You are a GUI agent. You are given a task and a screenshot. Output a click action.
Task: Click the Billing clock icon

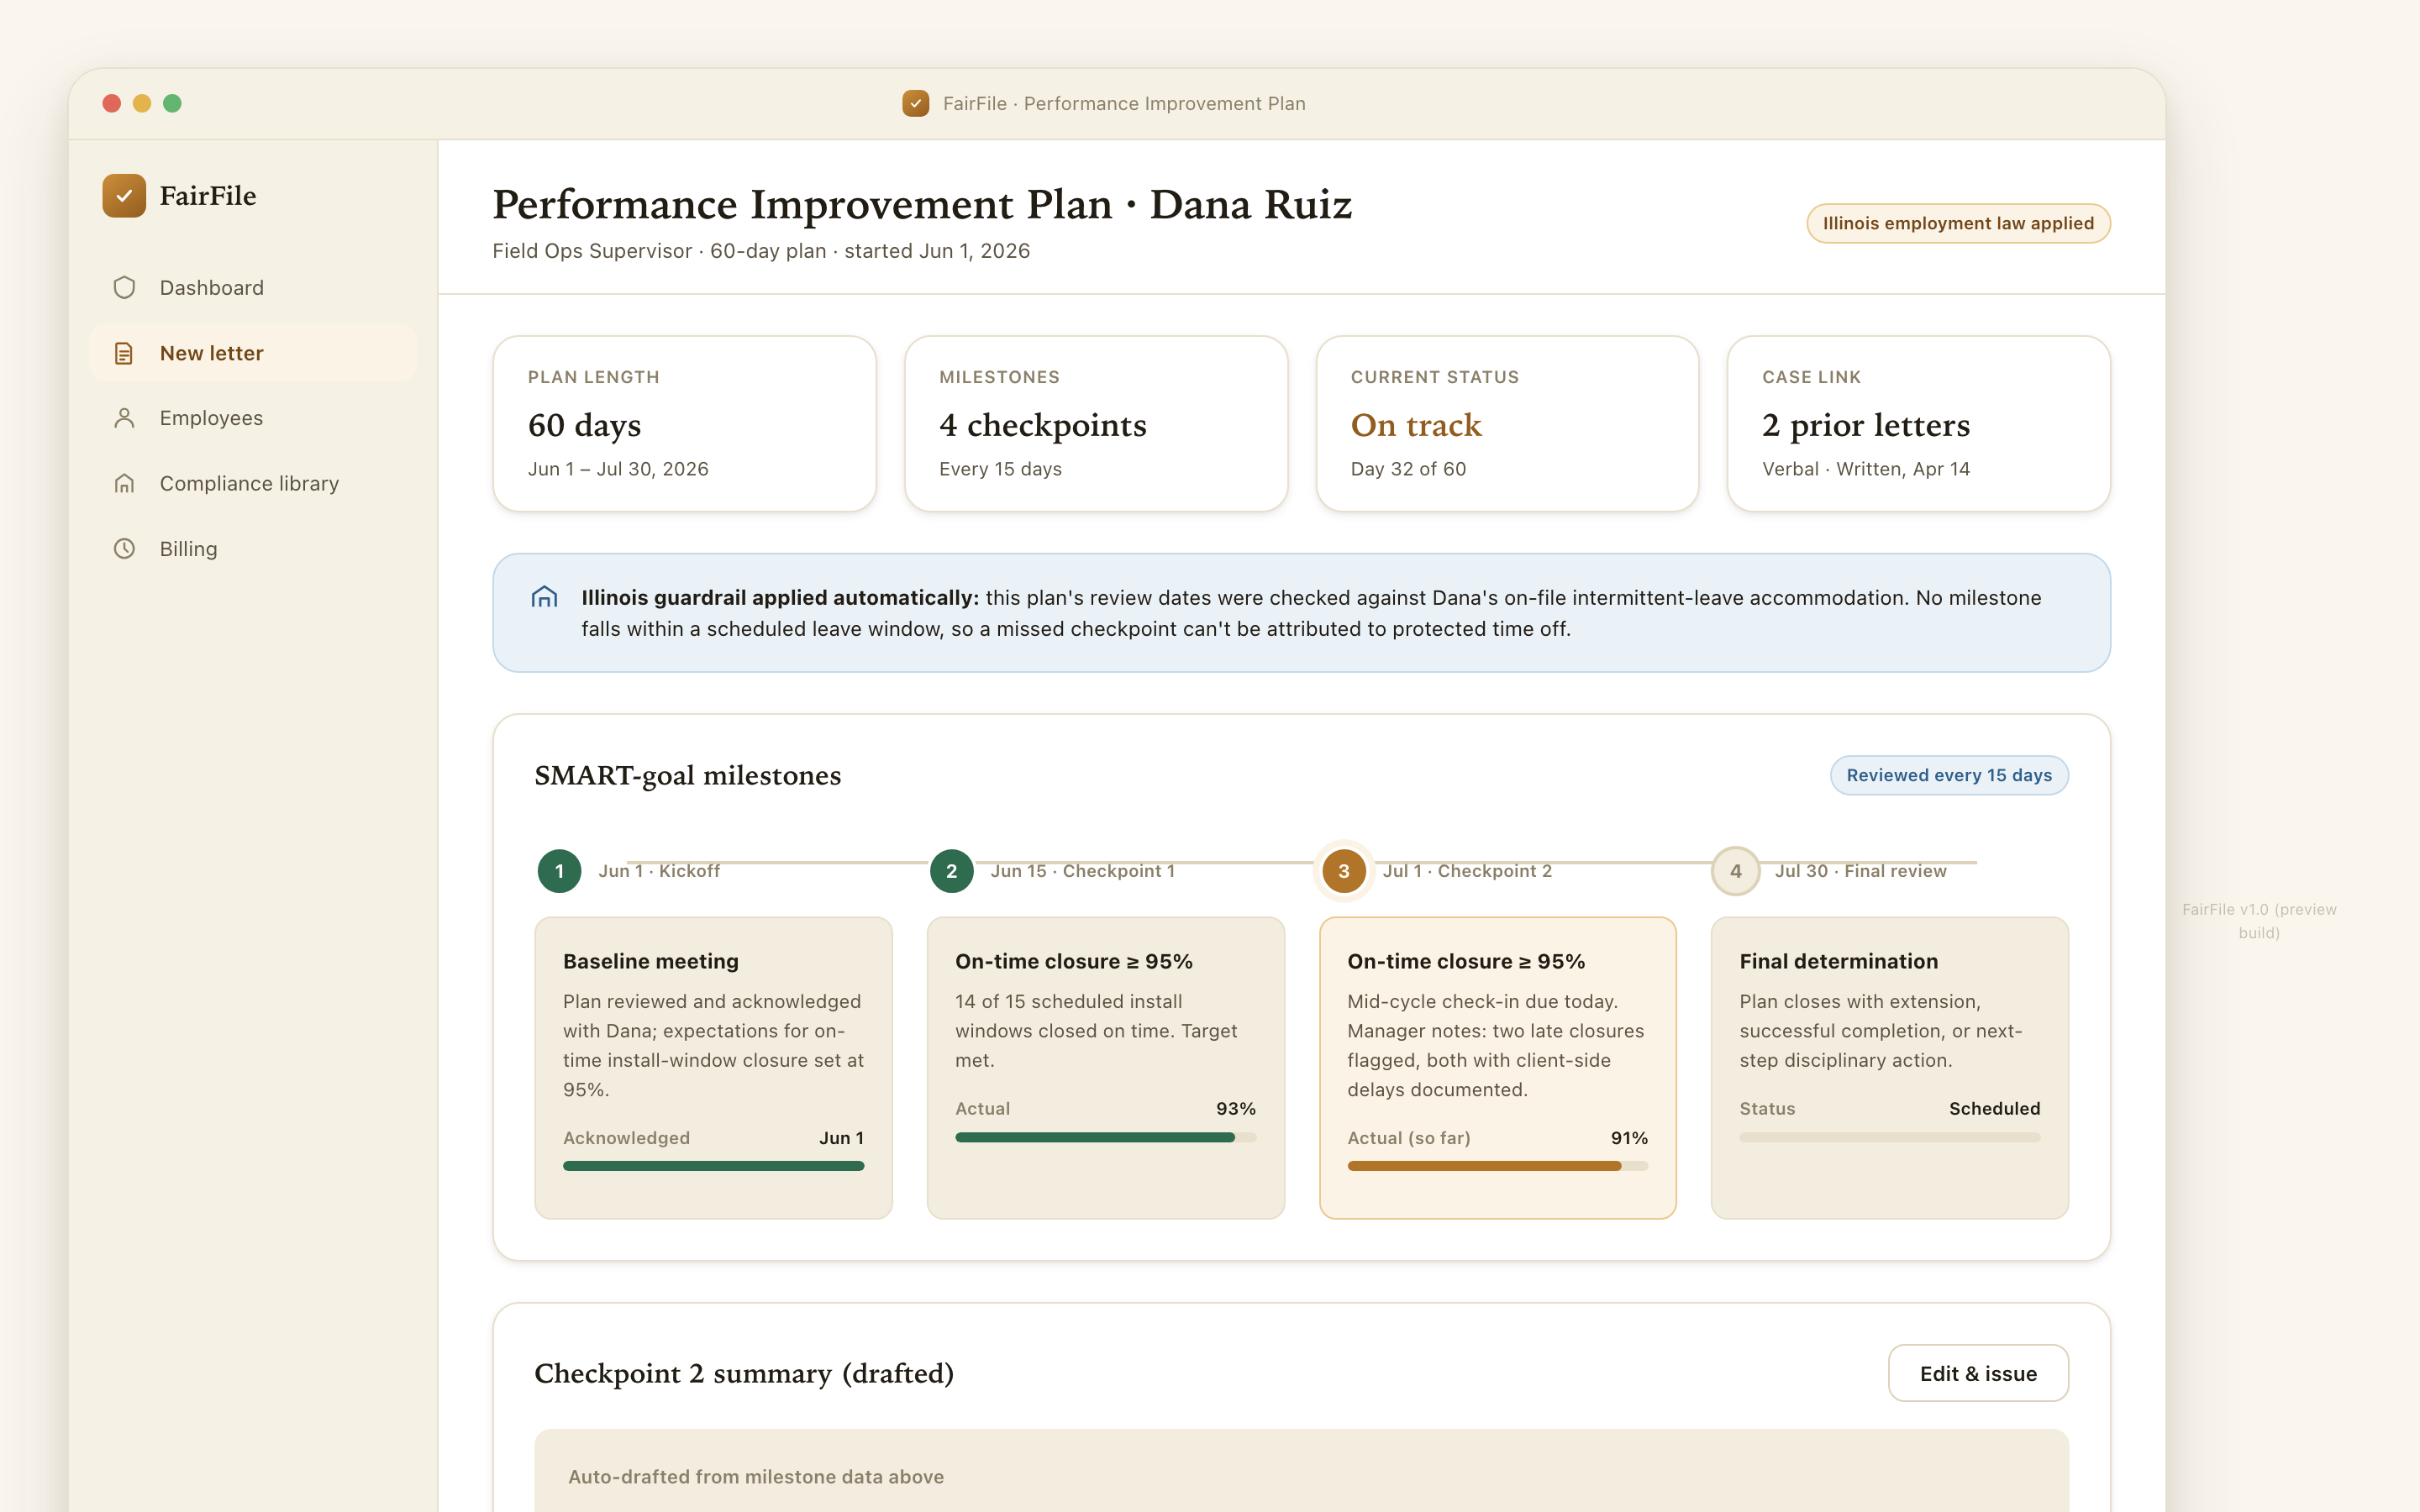[124, 549]
